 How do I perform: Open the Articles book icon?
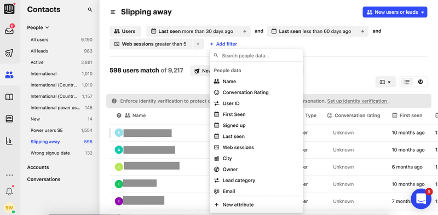point(9,97)
